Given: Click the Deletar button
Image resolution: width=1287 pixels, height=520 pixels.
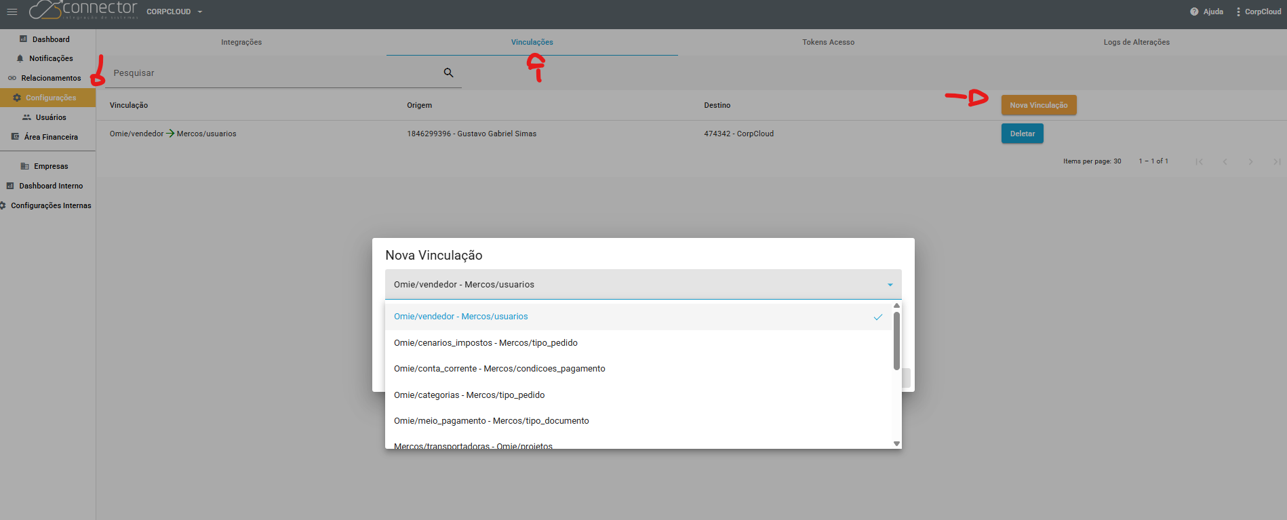Looking at the screenshot, I should [x=1022, y=134].
